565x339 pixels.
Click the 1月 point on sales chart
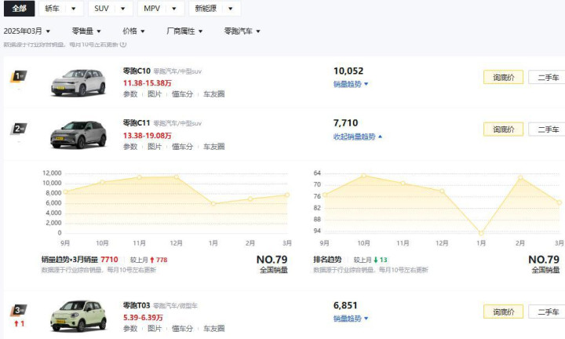coord(213,204)
